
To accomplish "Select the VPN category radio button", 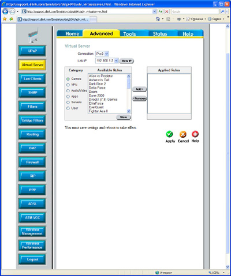I will click(68, 85).
